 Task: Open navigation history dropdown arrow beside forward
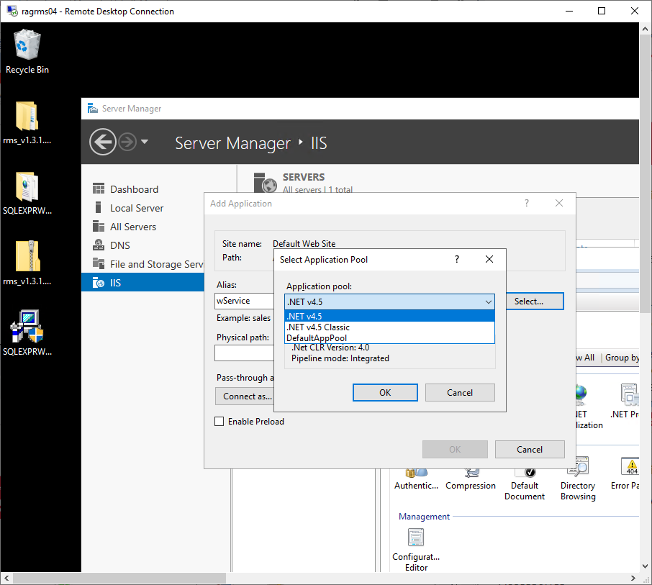144,142
